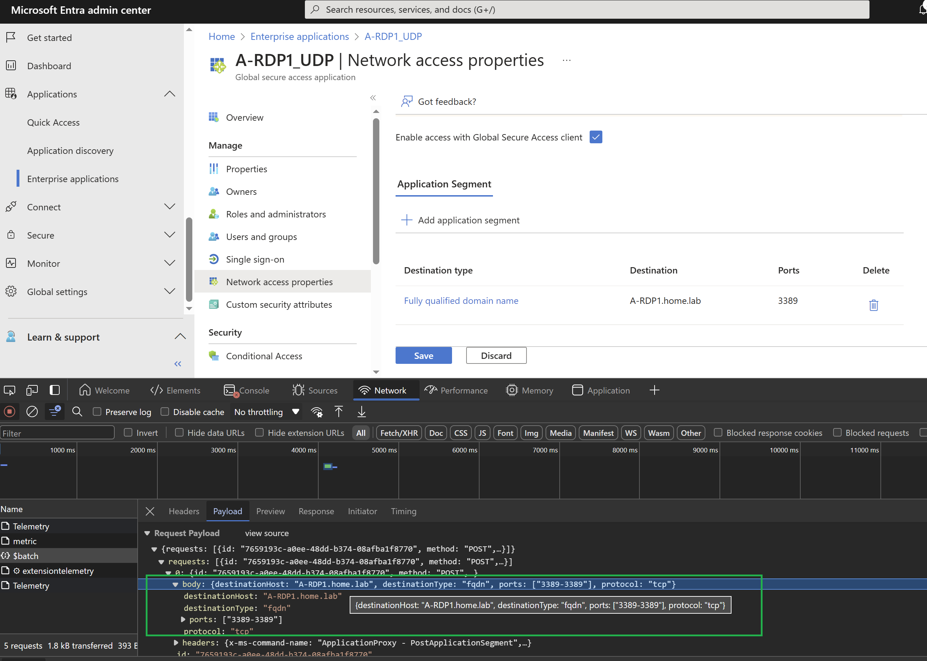Check Hide data URLs checkbox
Image resolution: width=927 pixels, height=661 pixels.
[179, 432]
